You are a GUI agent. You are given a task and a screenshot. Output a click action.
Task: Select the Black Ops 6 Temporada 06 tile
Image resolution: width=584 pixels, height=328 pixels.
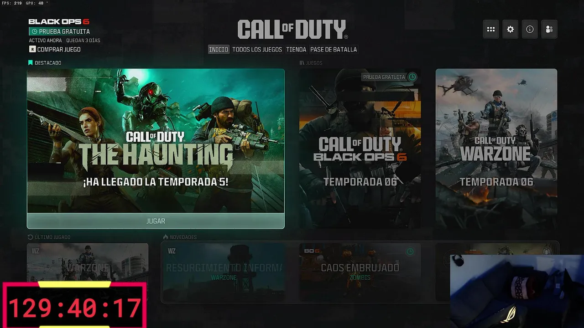pos(360,149)
